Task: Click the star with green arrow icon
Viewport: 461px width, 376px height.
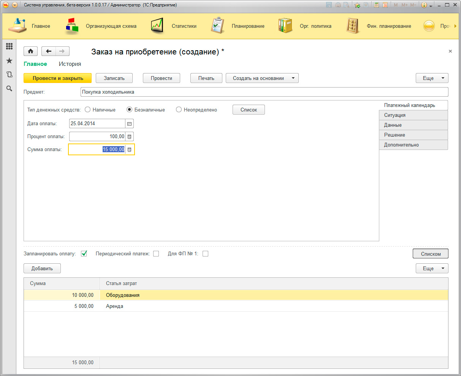Action: coord(357,5)
